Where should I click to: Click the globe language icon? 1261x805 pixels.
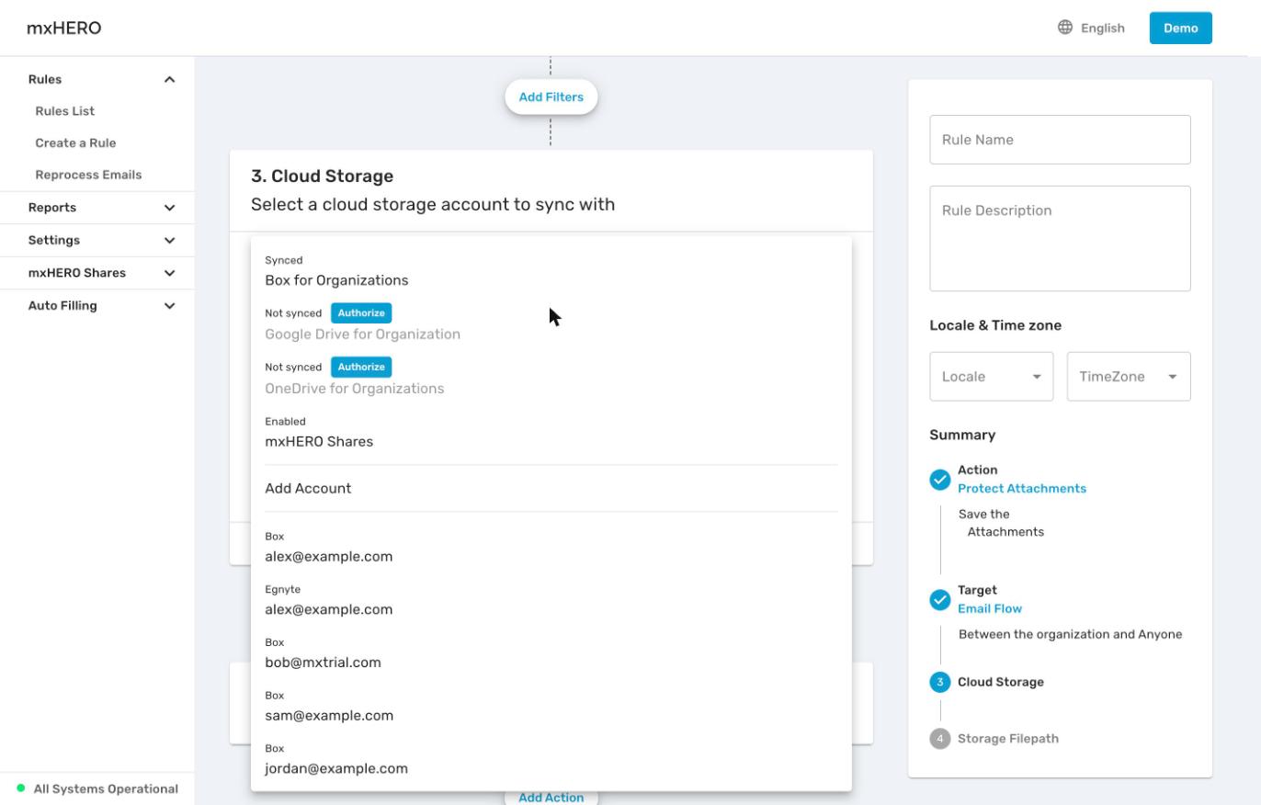pyautogui.click(x=1065, y=28)
